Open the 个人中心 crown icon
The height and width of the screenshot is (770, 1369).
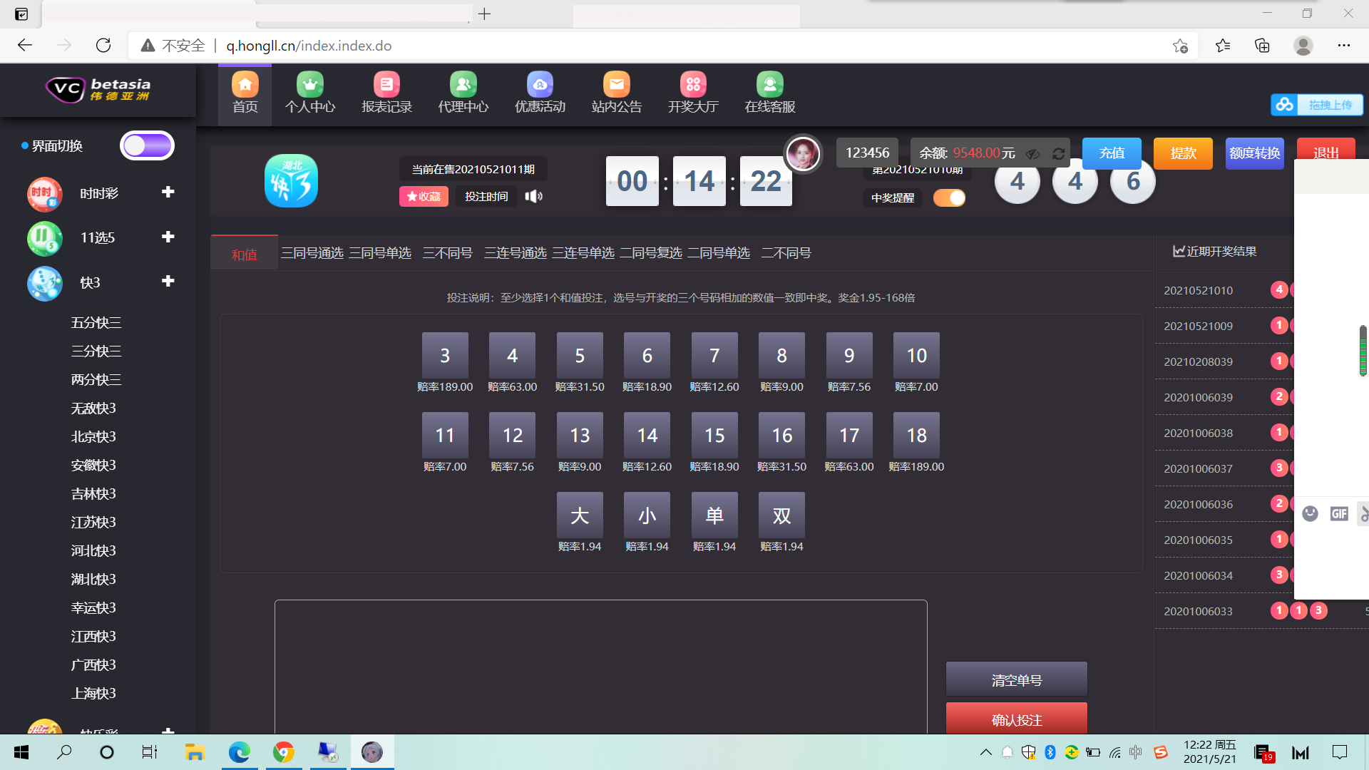(x=309, y=85)
